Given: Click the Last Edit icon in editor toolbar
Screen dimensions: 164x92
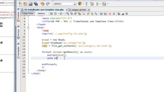Looking at the screenshot, I should pos(51,14).
